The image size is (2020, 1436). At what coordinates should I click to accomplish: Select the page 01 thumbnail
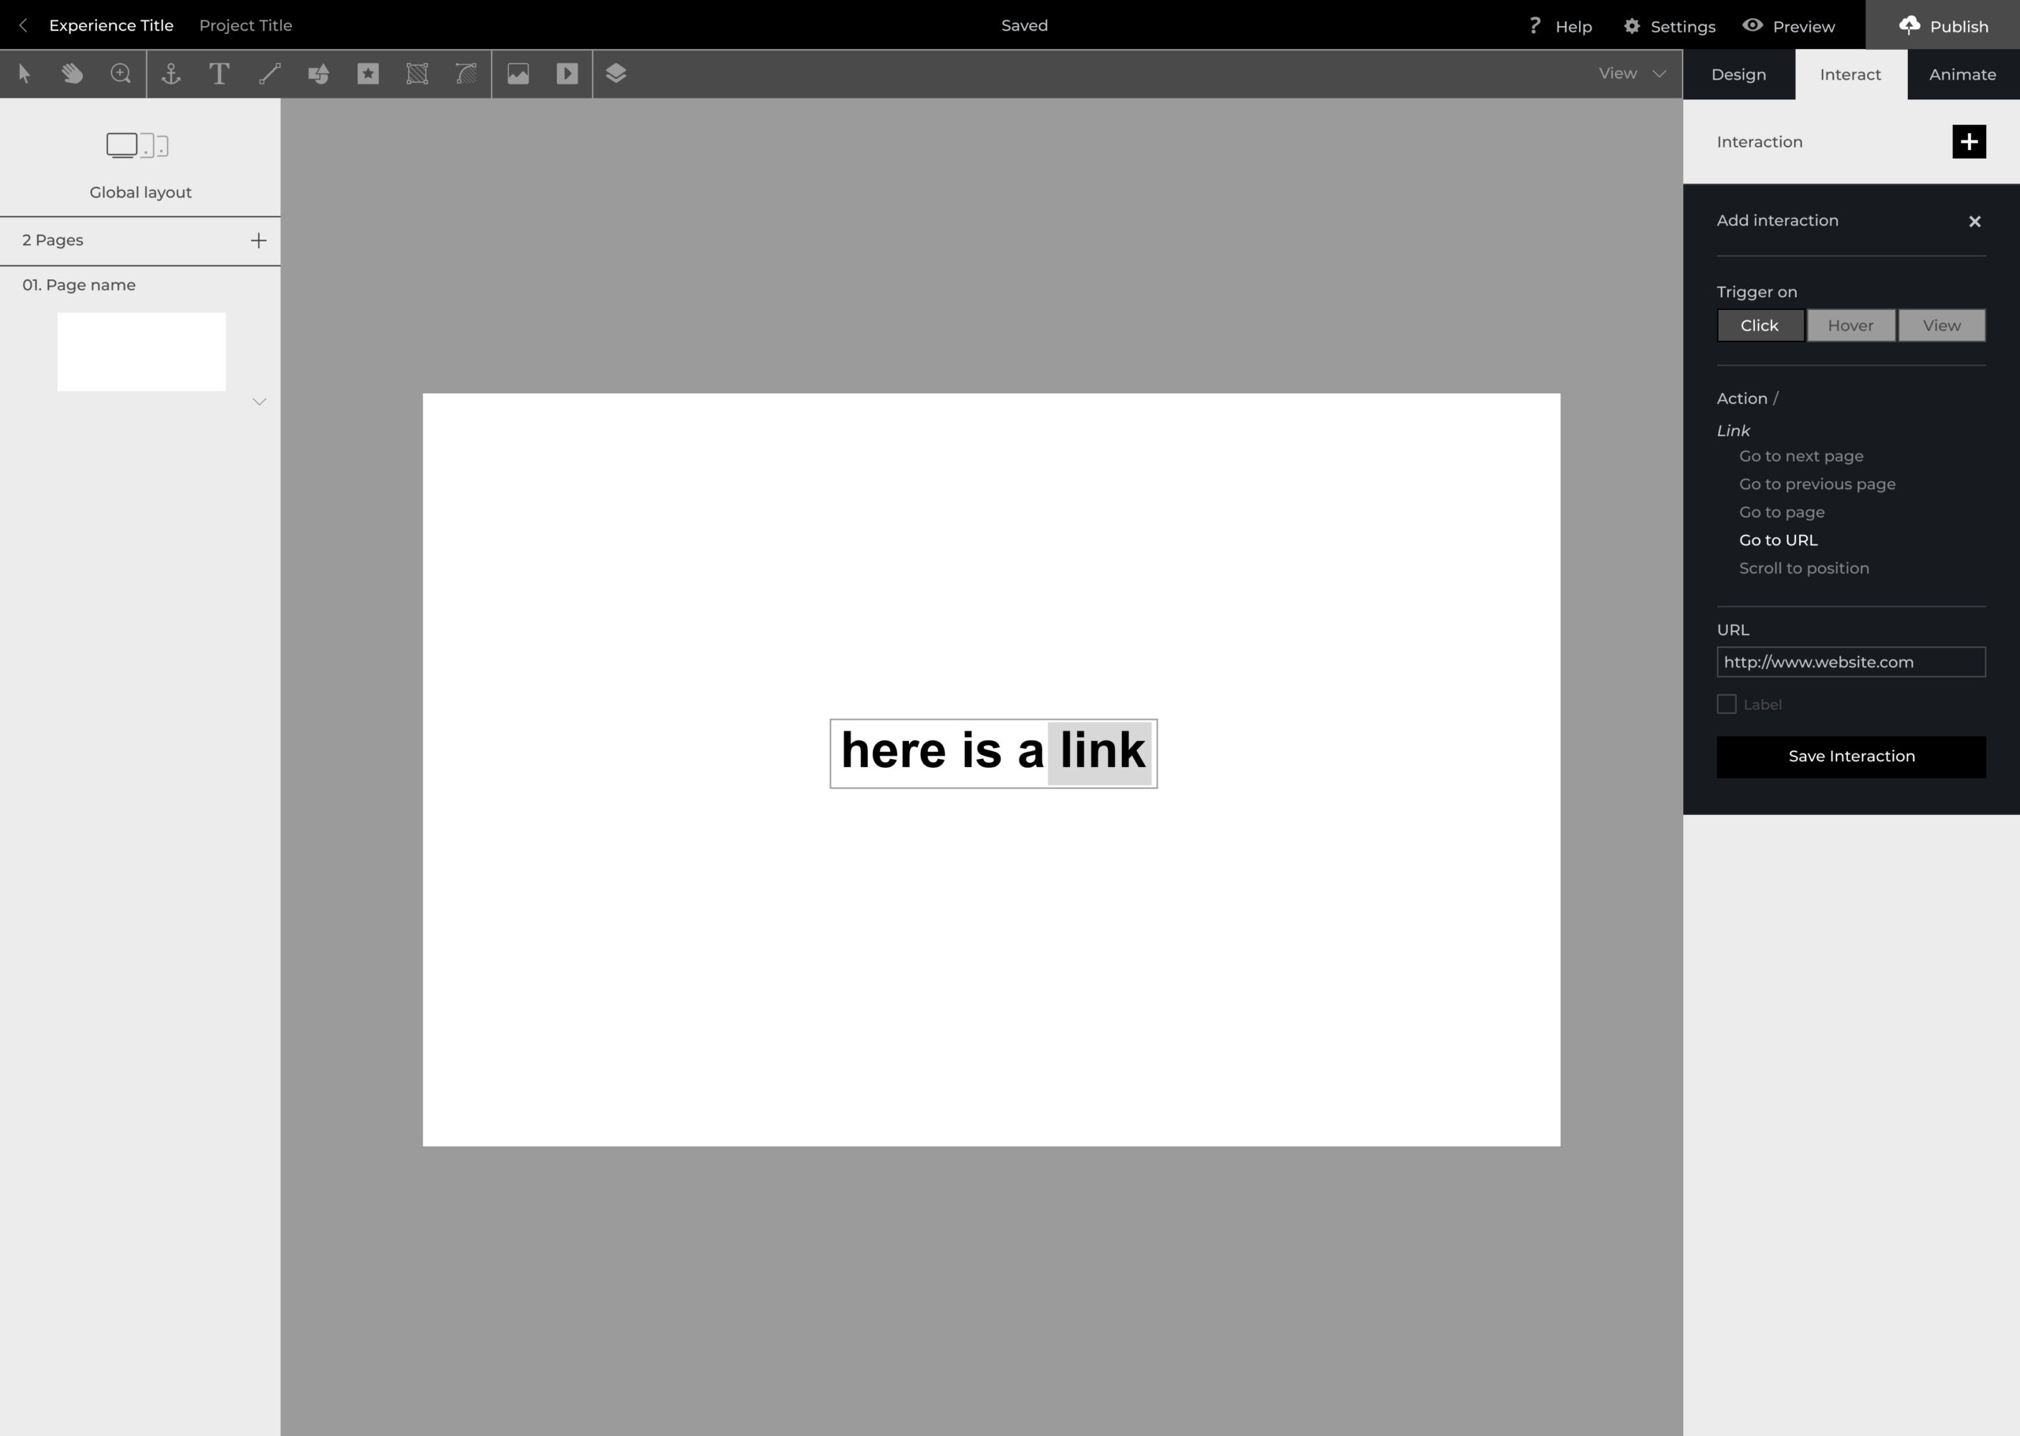(x=141, y=352)
